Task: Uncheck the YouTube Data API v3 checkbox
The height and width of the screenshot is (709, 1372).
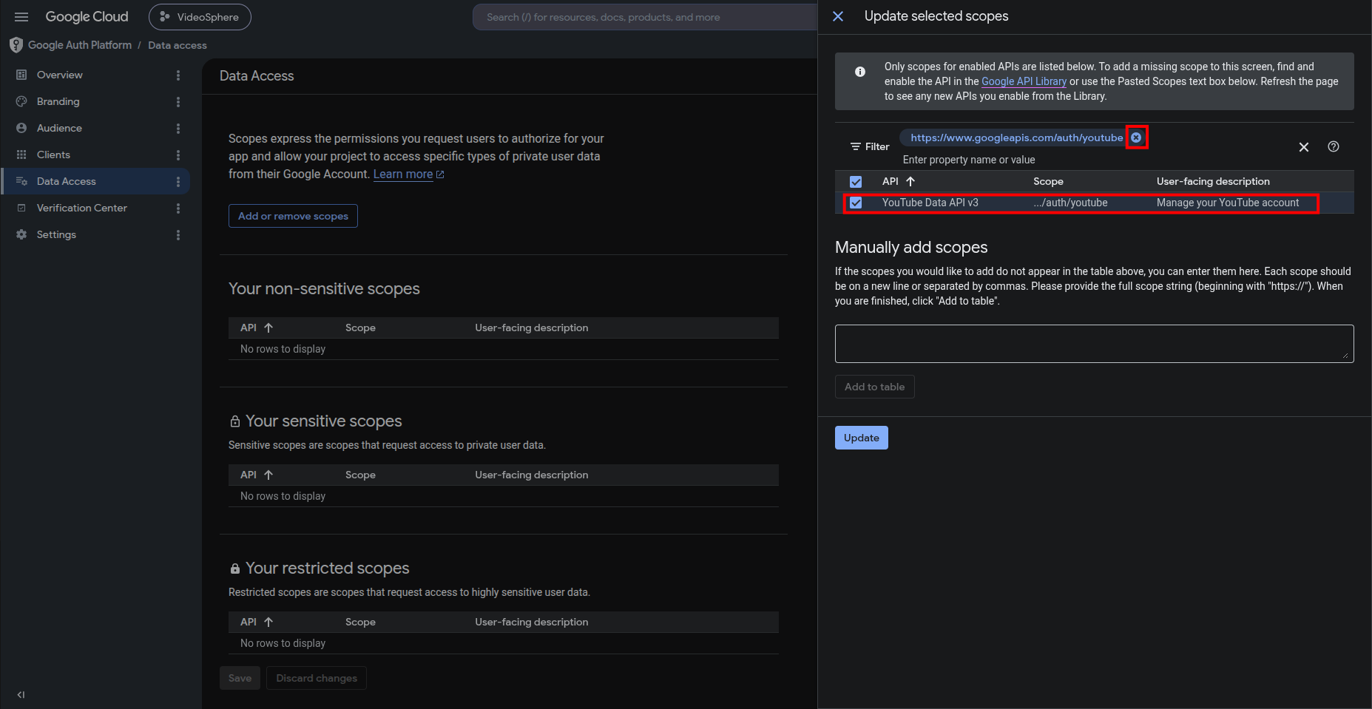Action: [x=856, y=203]
